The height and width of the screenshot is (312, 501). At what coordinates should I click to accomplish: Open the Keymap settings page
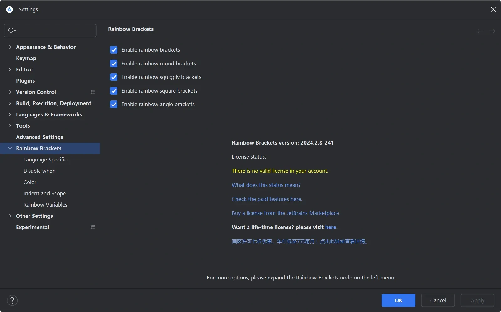[x=26, y=58]
